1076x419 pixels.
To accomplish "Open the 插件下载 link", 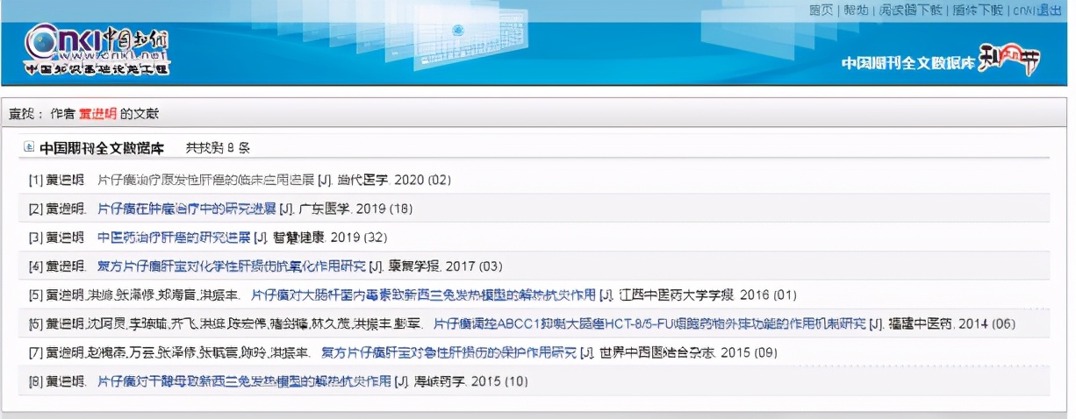I will point(978,10).
